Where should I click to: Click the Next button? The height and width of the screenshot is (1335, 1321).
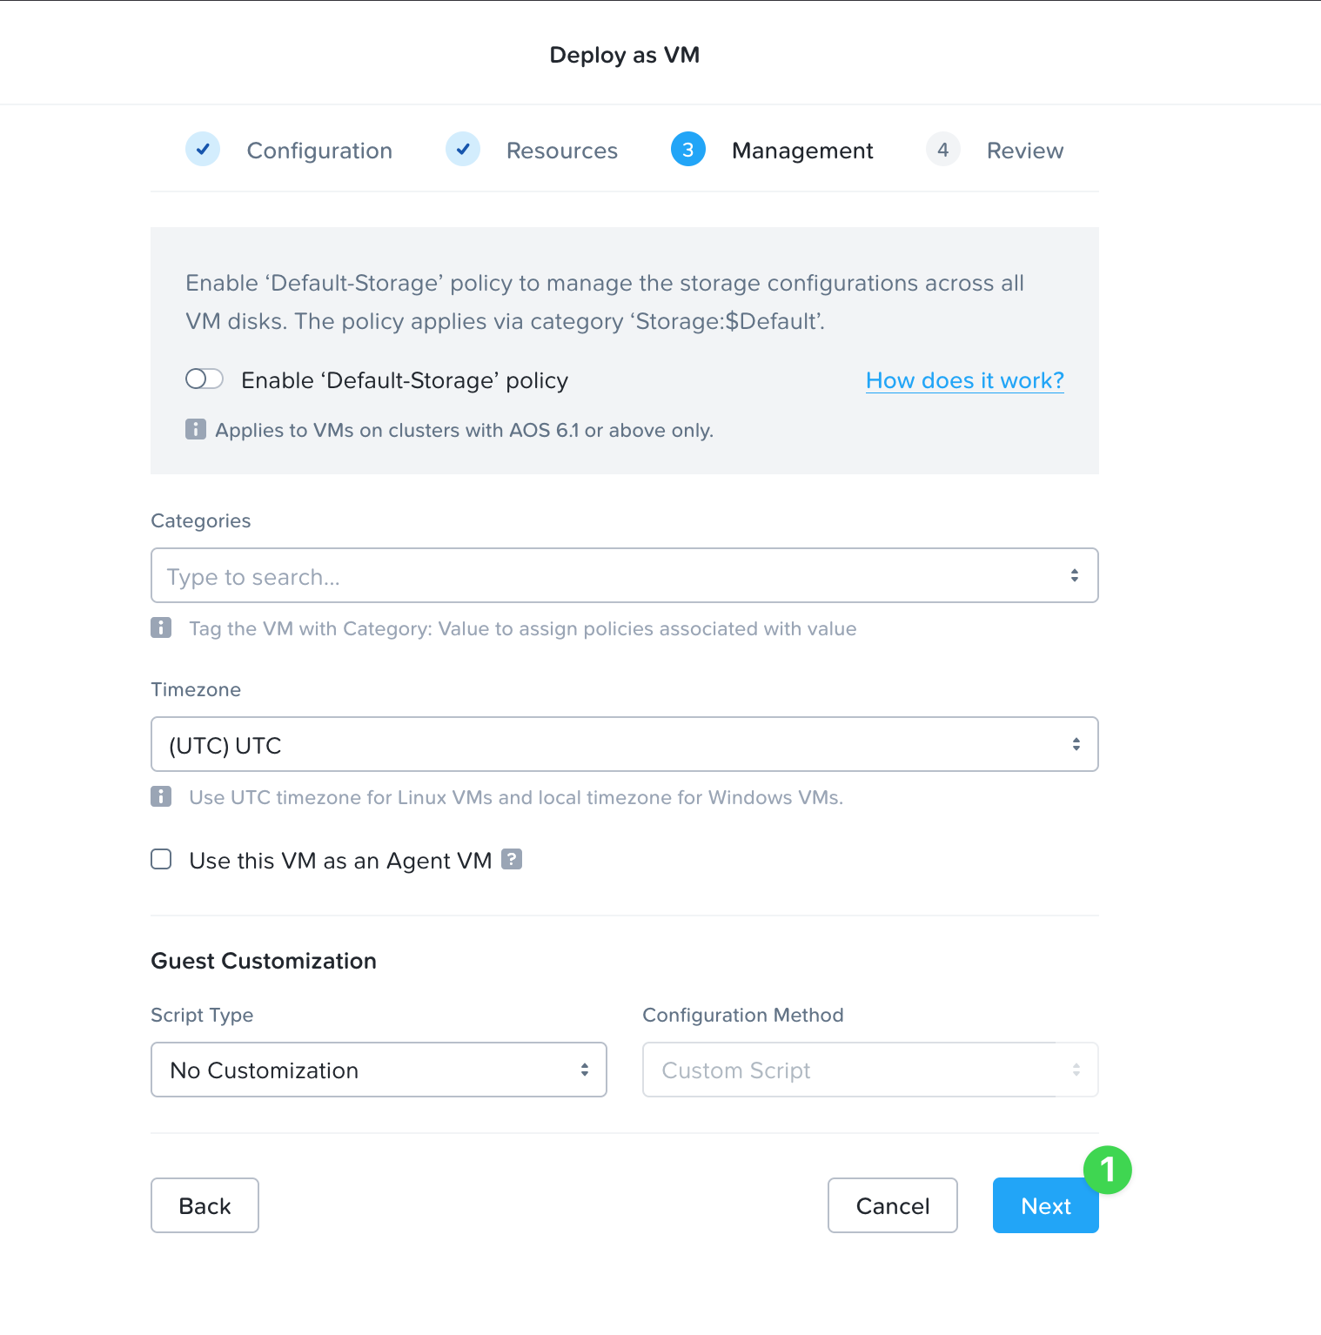pos(1046,1205)
